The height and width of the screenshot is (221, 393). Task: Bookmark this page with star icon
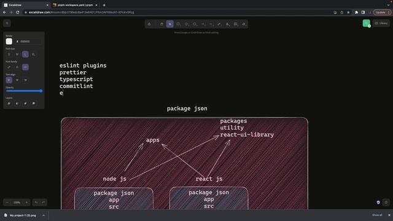(x=348, y=12)
